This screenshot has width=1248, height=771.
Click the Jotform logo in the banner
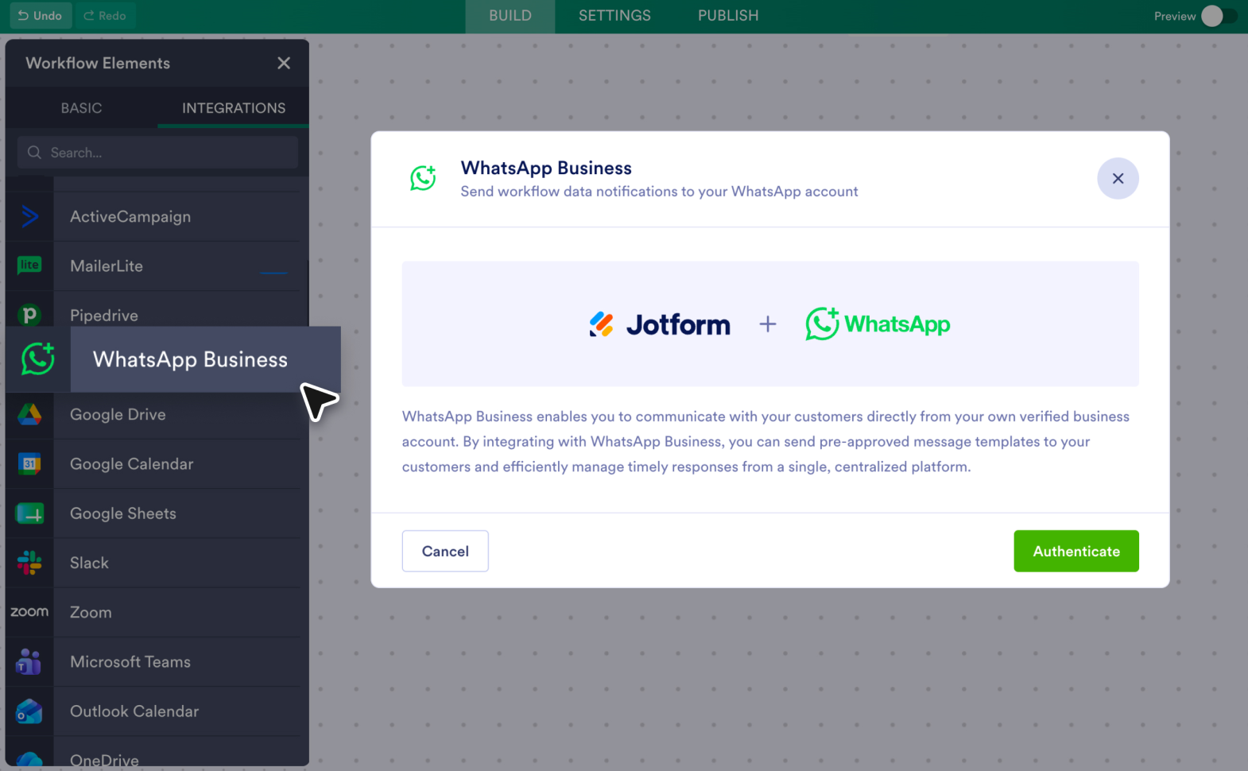660,324
